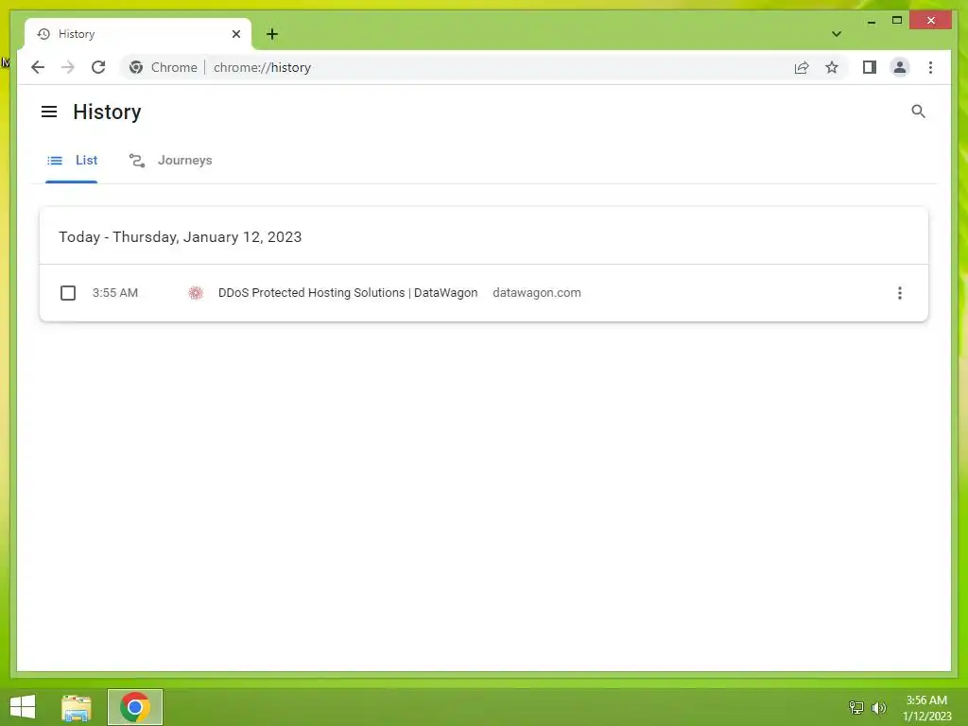Click the taskbar clock showing 3:56 AM

pos(926,708)
